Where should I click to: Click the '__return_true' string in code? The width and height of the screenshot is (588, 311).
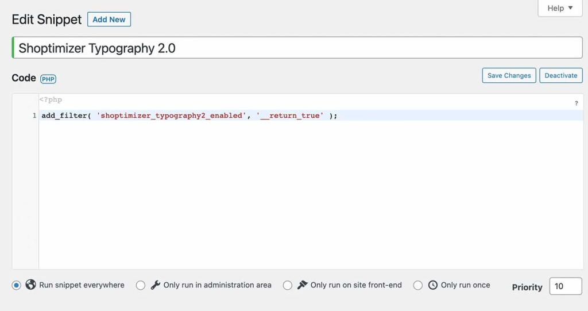[x=290, y=116]
